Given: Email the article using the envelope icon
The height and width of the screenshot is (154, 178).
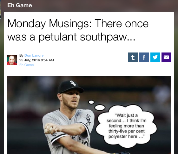Looking at the screenshot, I should click(166, 57).
